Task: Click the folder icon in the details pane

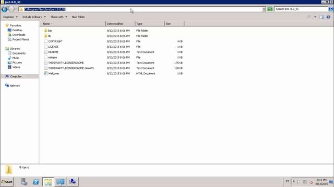Action: (9, 170)
